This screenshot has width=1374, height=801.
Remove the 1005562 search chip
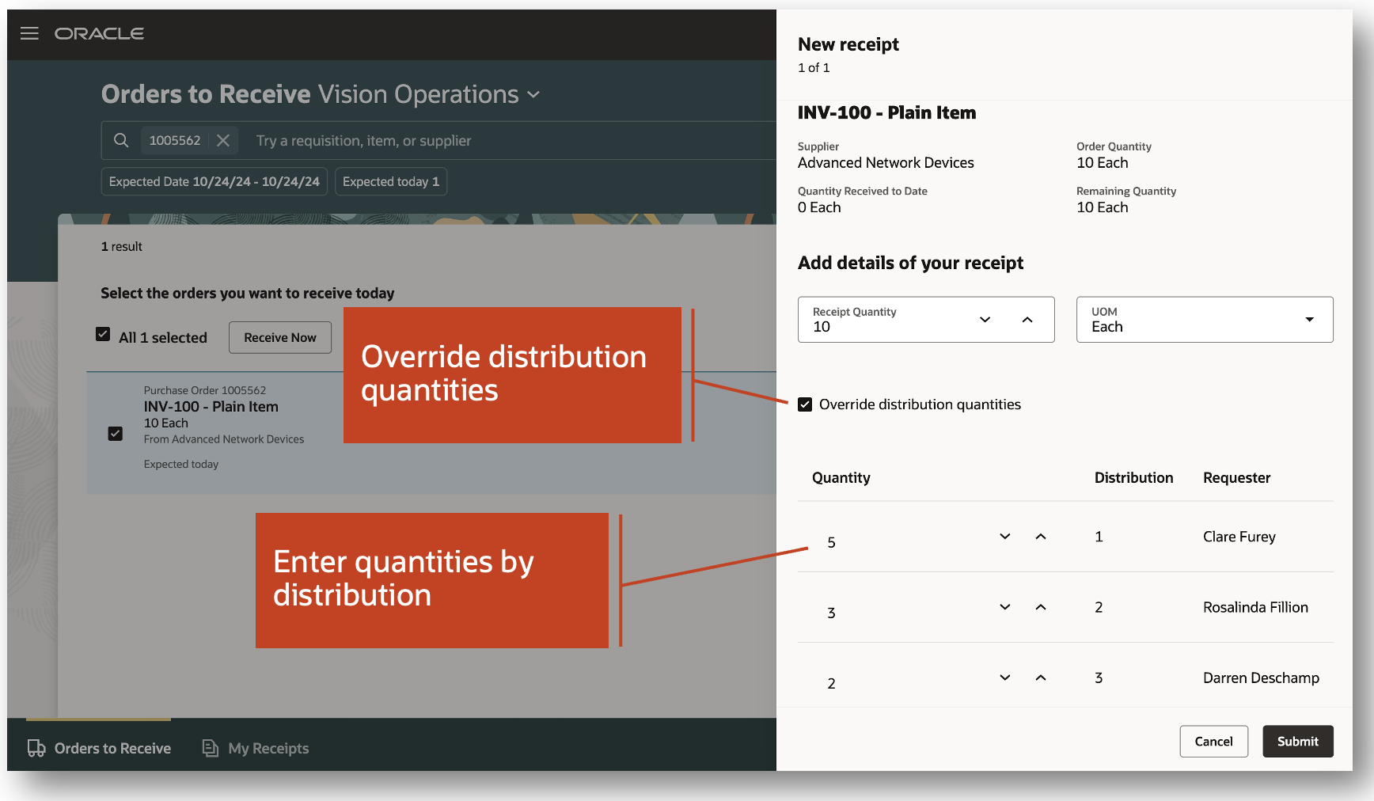(x=223, y=140)
